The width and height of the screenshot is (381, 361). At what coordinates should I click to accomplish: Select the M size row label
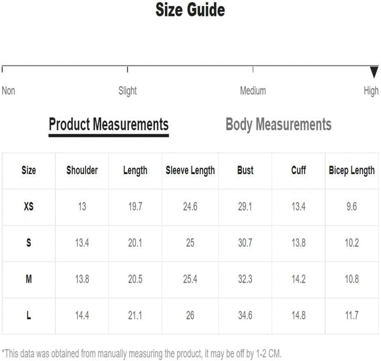(x=29, y=279)
